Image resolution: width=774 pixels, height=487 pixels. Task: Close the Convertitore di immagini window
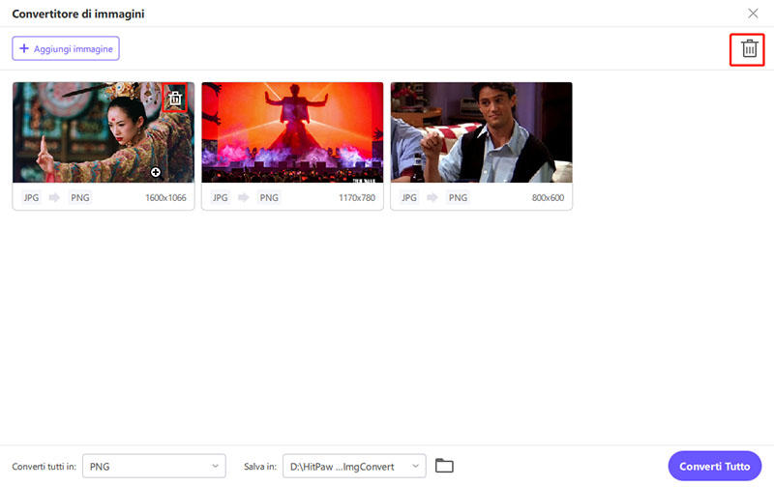(x=753, y=14)
